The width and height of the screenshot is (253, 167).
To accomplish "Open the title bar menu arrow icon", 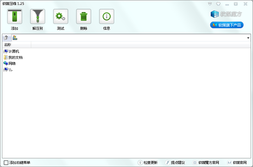I will [210, 4].
